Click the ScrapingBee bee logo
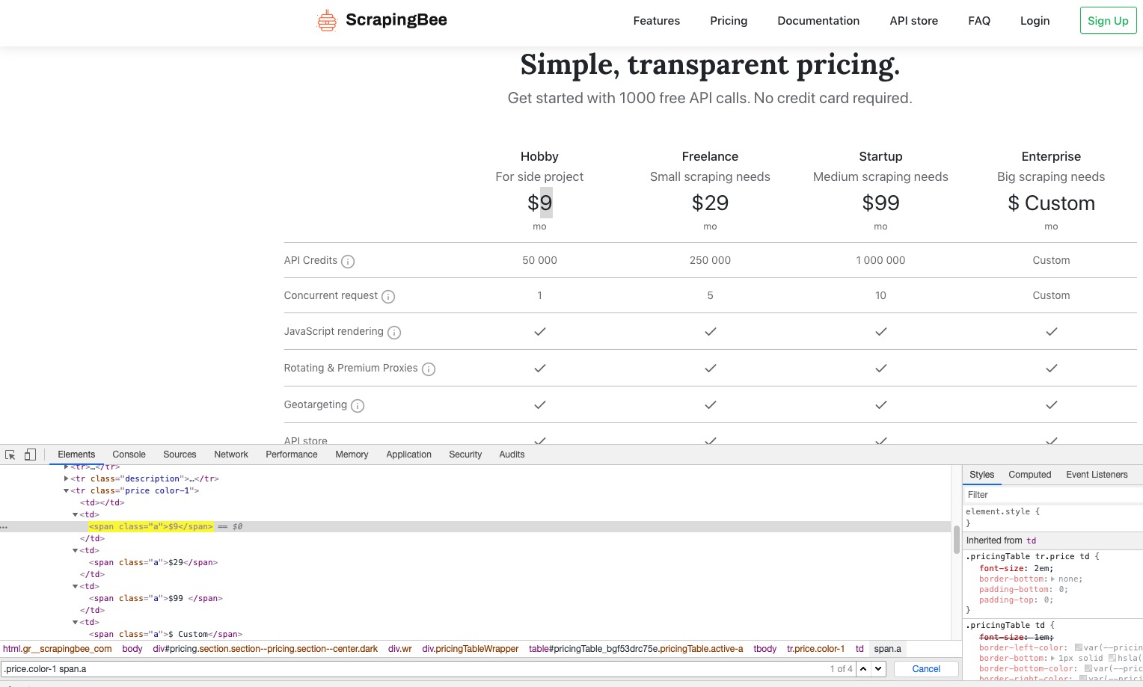 pyautogui.click(x=327, y=21)
